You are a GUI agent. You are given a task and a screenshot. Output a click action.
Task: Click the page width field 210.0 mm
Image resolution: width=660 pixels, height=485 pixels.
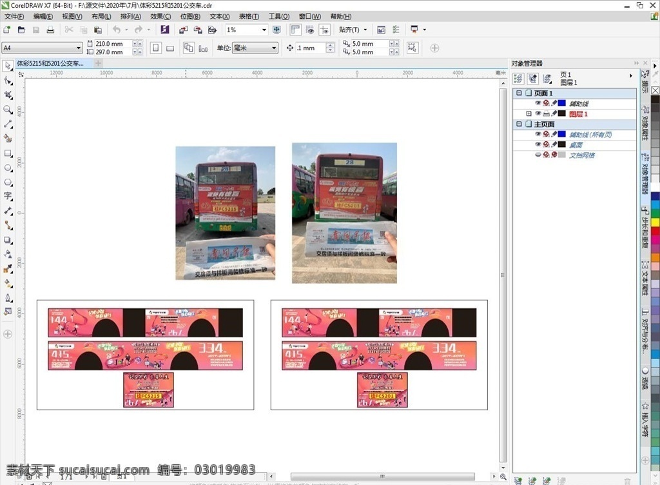point(113,44)
